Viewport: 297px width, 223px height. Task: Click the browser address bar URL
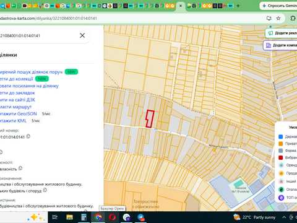[48, 18]
